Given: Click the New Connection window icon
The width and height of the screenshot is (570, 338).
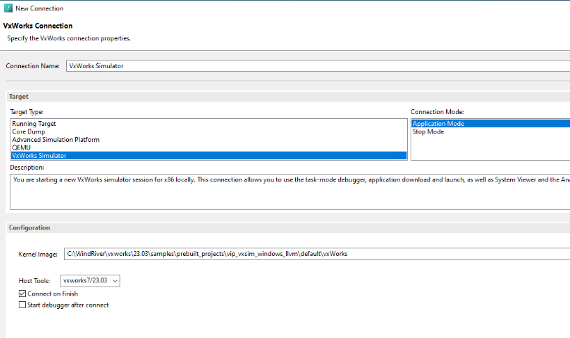Looking at the screenshot, I should [x=8, y=8].
